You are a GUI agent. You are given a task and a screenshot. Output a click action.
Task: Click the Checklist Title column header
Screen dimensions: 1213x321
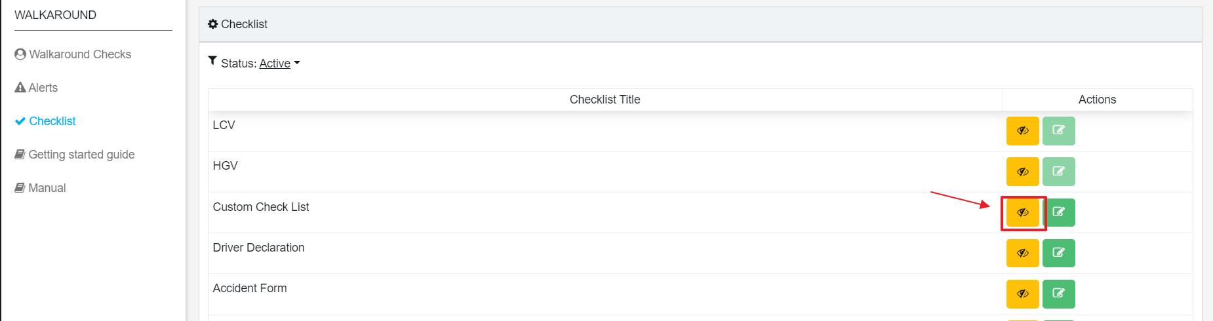[x=605, y=100]
